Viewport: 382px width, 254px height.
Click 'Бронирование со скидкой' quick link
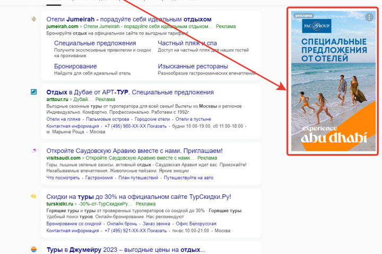pos(74,224)
